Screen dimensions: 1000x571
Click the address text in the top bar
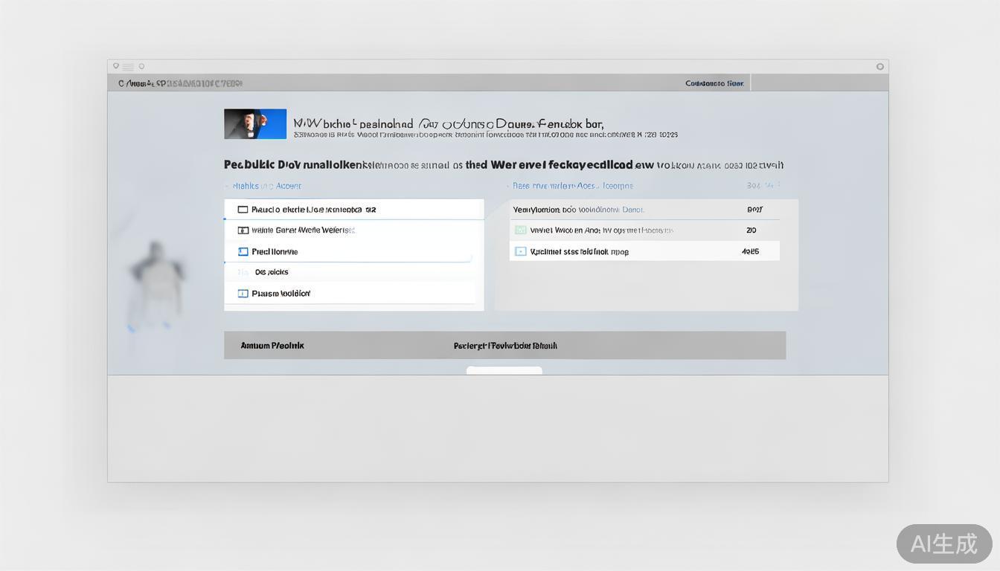(180, 83)
